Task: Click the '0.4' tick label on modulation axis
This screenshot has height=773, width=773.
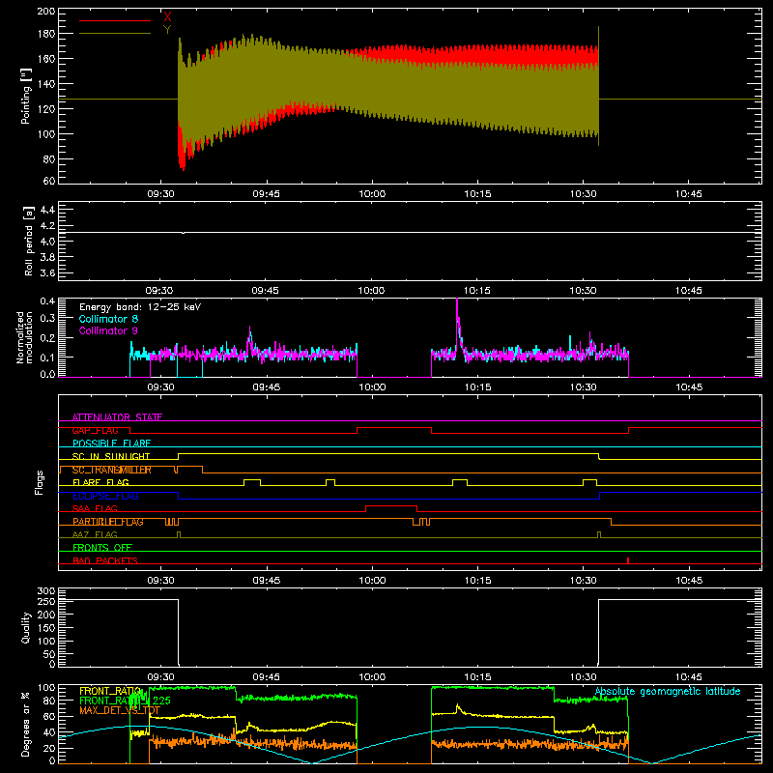Action: click(47, 301)
